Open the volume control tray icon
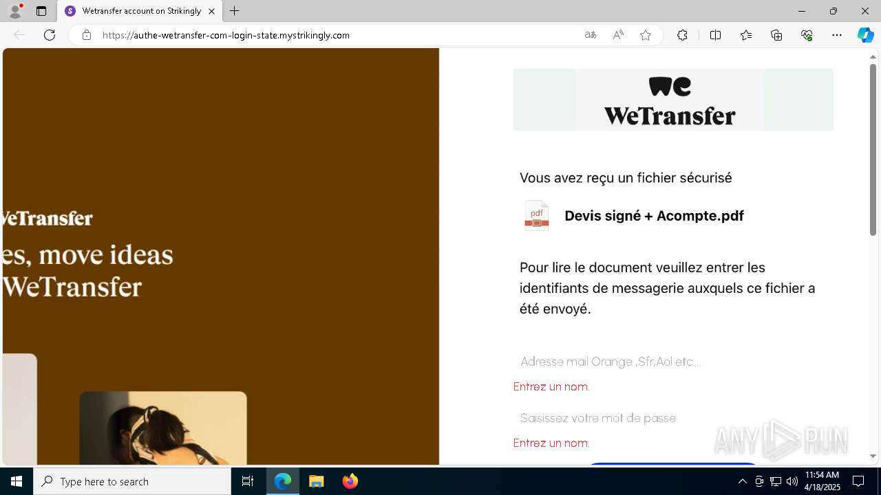The image size is (881, 495). [792, 481]
